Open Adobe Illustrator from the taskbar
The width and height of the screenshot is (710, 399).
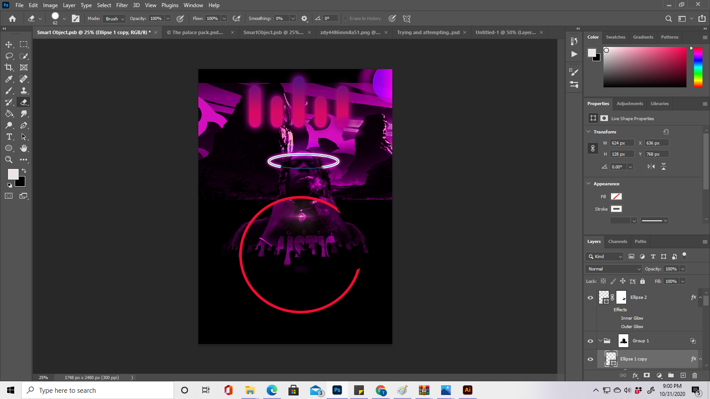coord(467,390)
